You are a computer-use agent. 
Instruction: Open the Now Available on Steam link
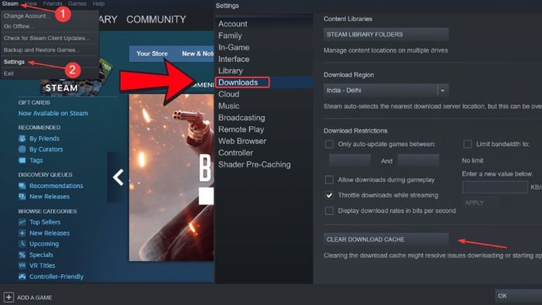53,113
